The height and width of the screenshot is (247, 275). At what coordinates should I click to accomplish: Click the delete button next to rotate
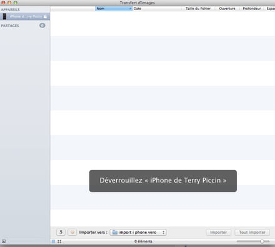(72, 232)
